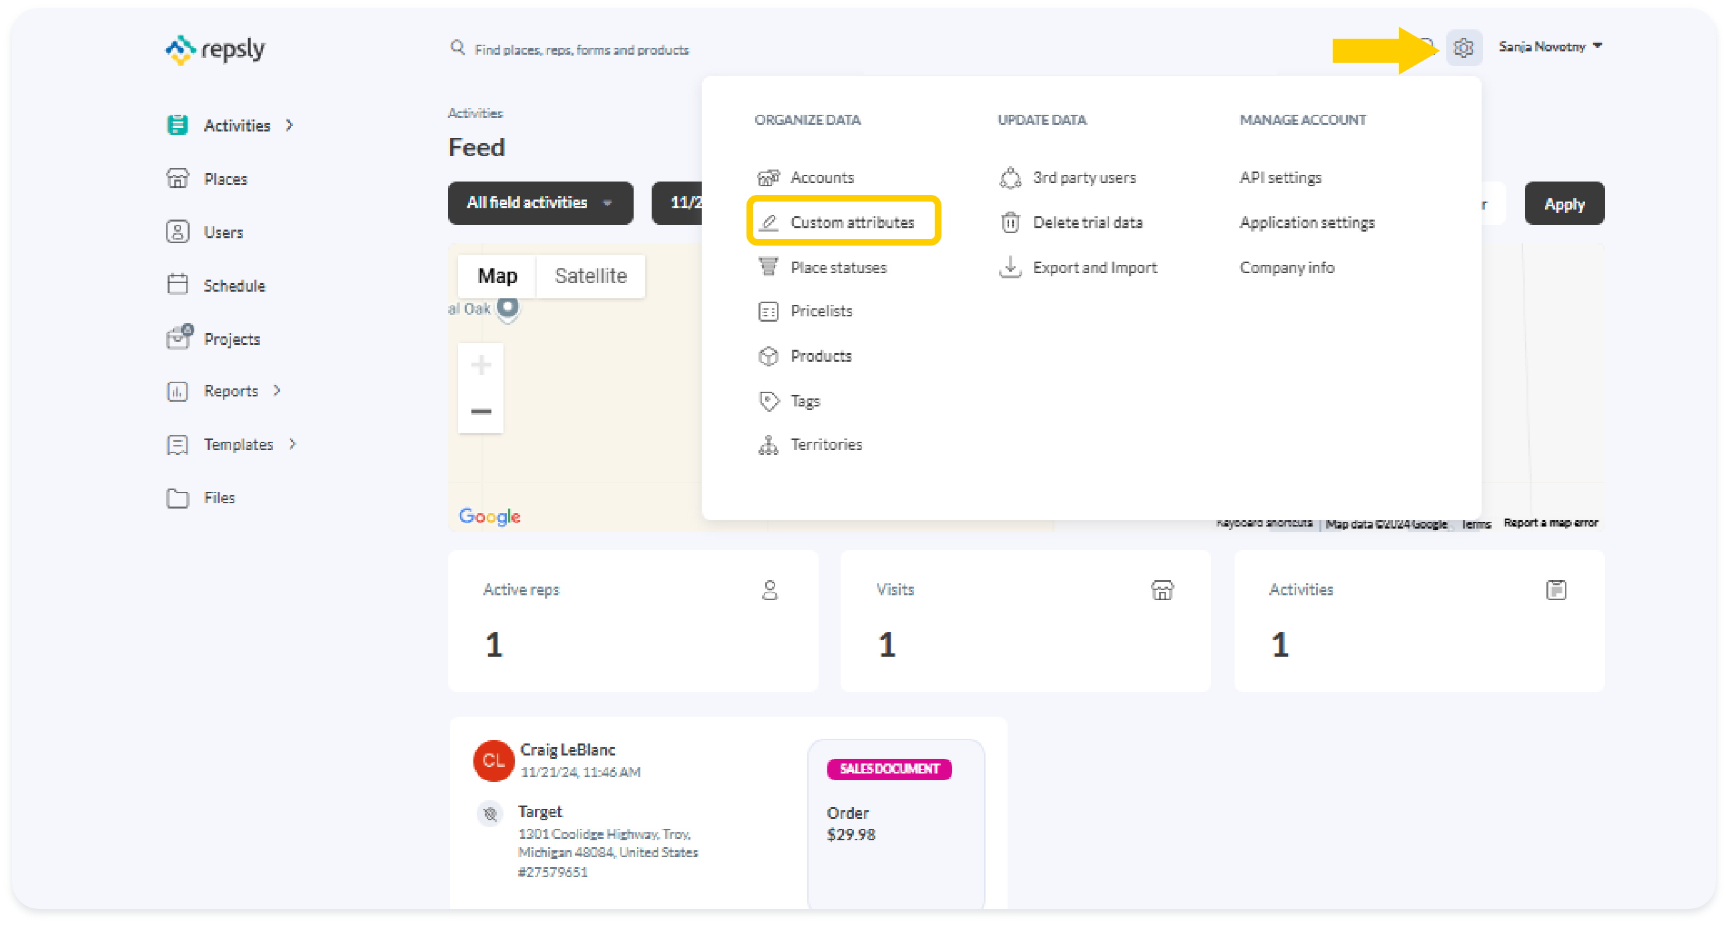The image size is (1728, 925).
Task: Open the date range dropdown
Action: pyautogui.click(x=678, y=203)
